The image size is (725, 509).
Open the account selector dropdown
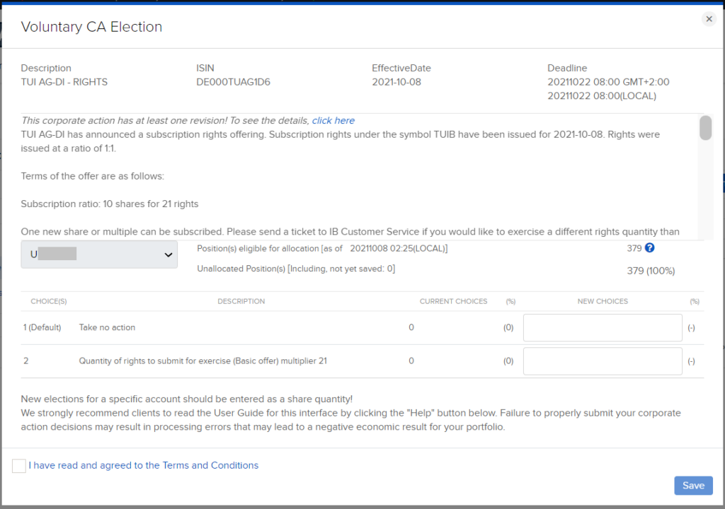[x=99, y=254]
